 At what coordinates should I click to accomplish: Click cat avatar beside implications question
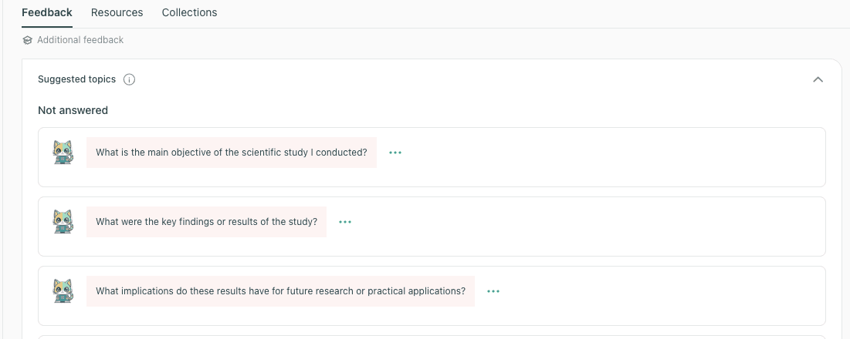[x=63, y=291]
